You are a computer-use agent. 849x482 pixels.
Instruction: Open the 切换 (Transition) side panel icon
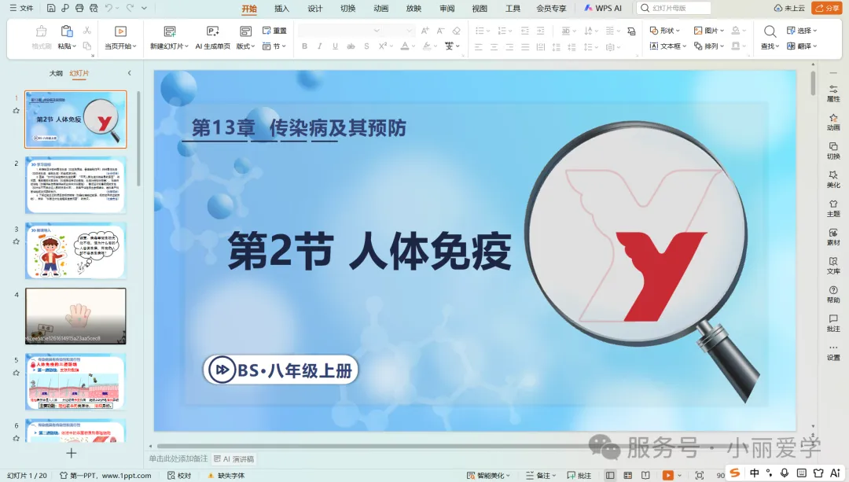pos(833,150)
